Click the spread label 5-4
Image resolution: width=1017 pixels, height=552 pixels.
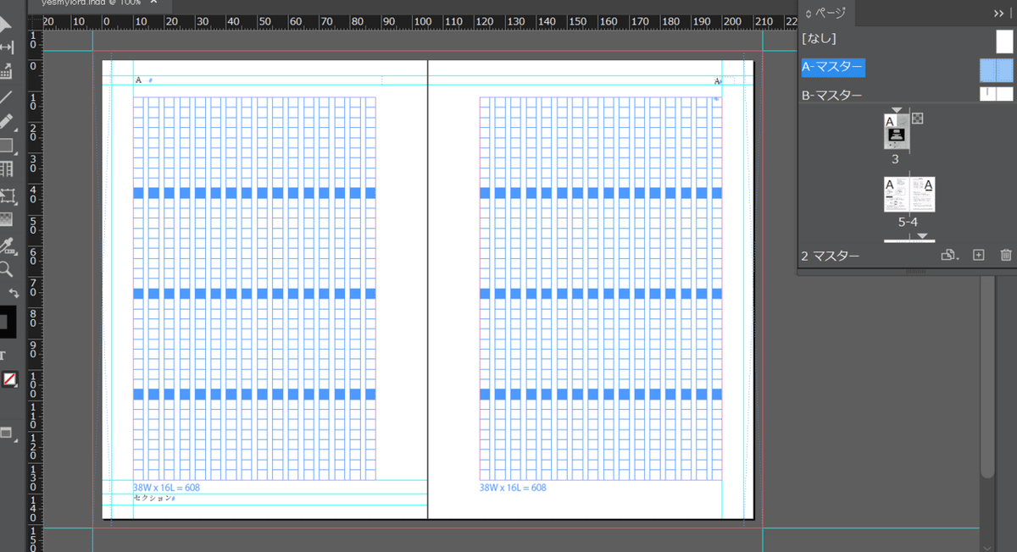pos(908,222)
